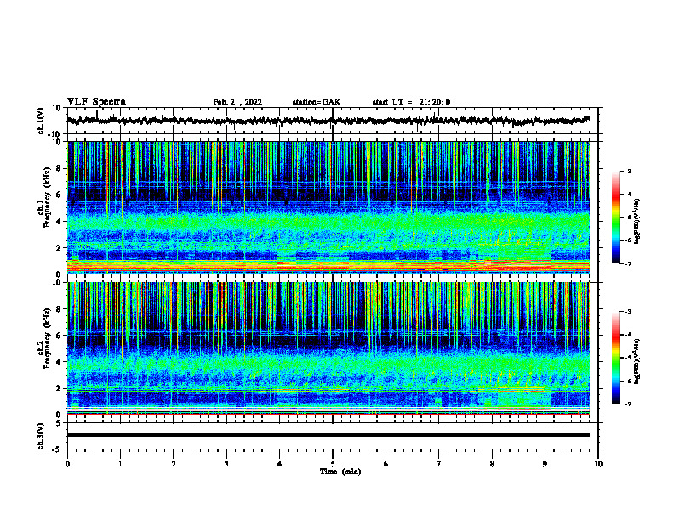The height and width of the screenshot is (520, 674).
Task: Click the "9" tick on the time axis
Action: (545, 464)
